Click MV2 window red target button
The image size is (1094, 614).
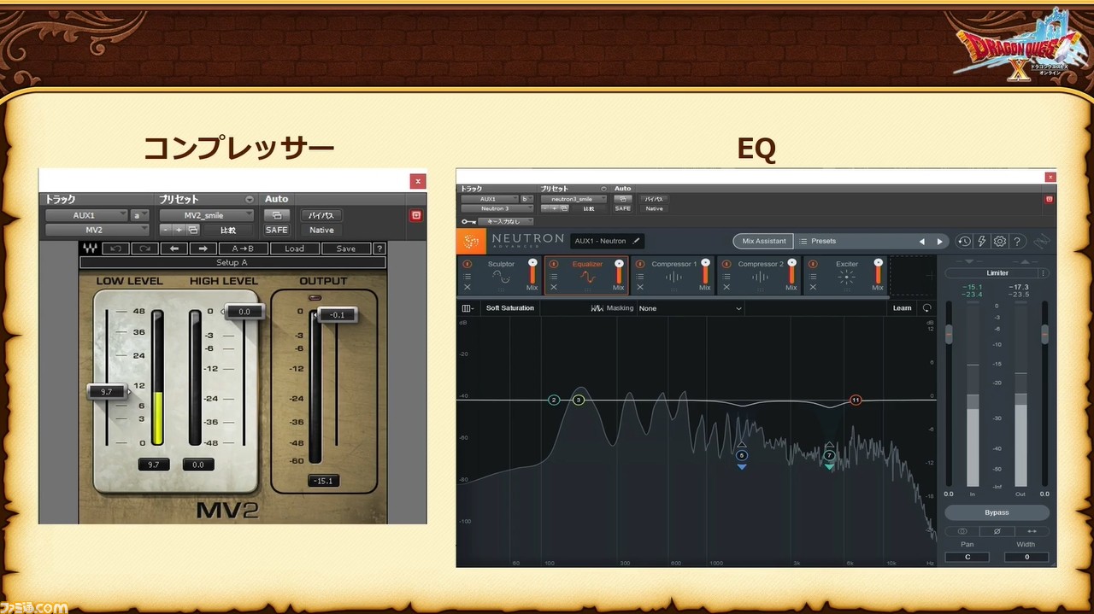coord(416,215)
